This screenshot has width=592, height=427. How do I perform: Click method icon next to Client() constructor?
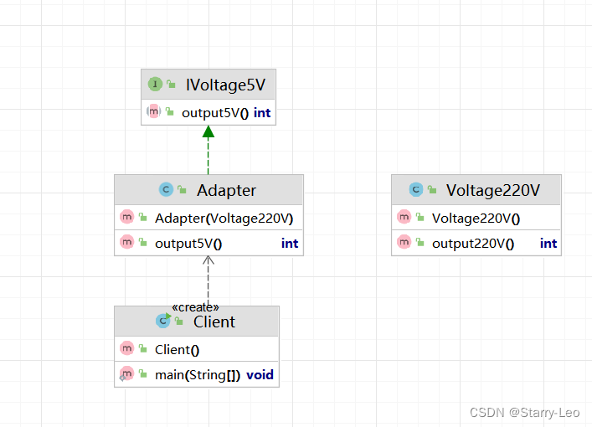click(127, 348)
